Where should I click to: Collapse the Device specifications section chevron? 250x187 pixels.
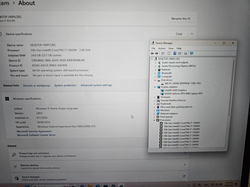192,34
